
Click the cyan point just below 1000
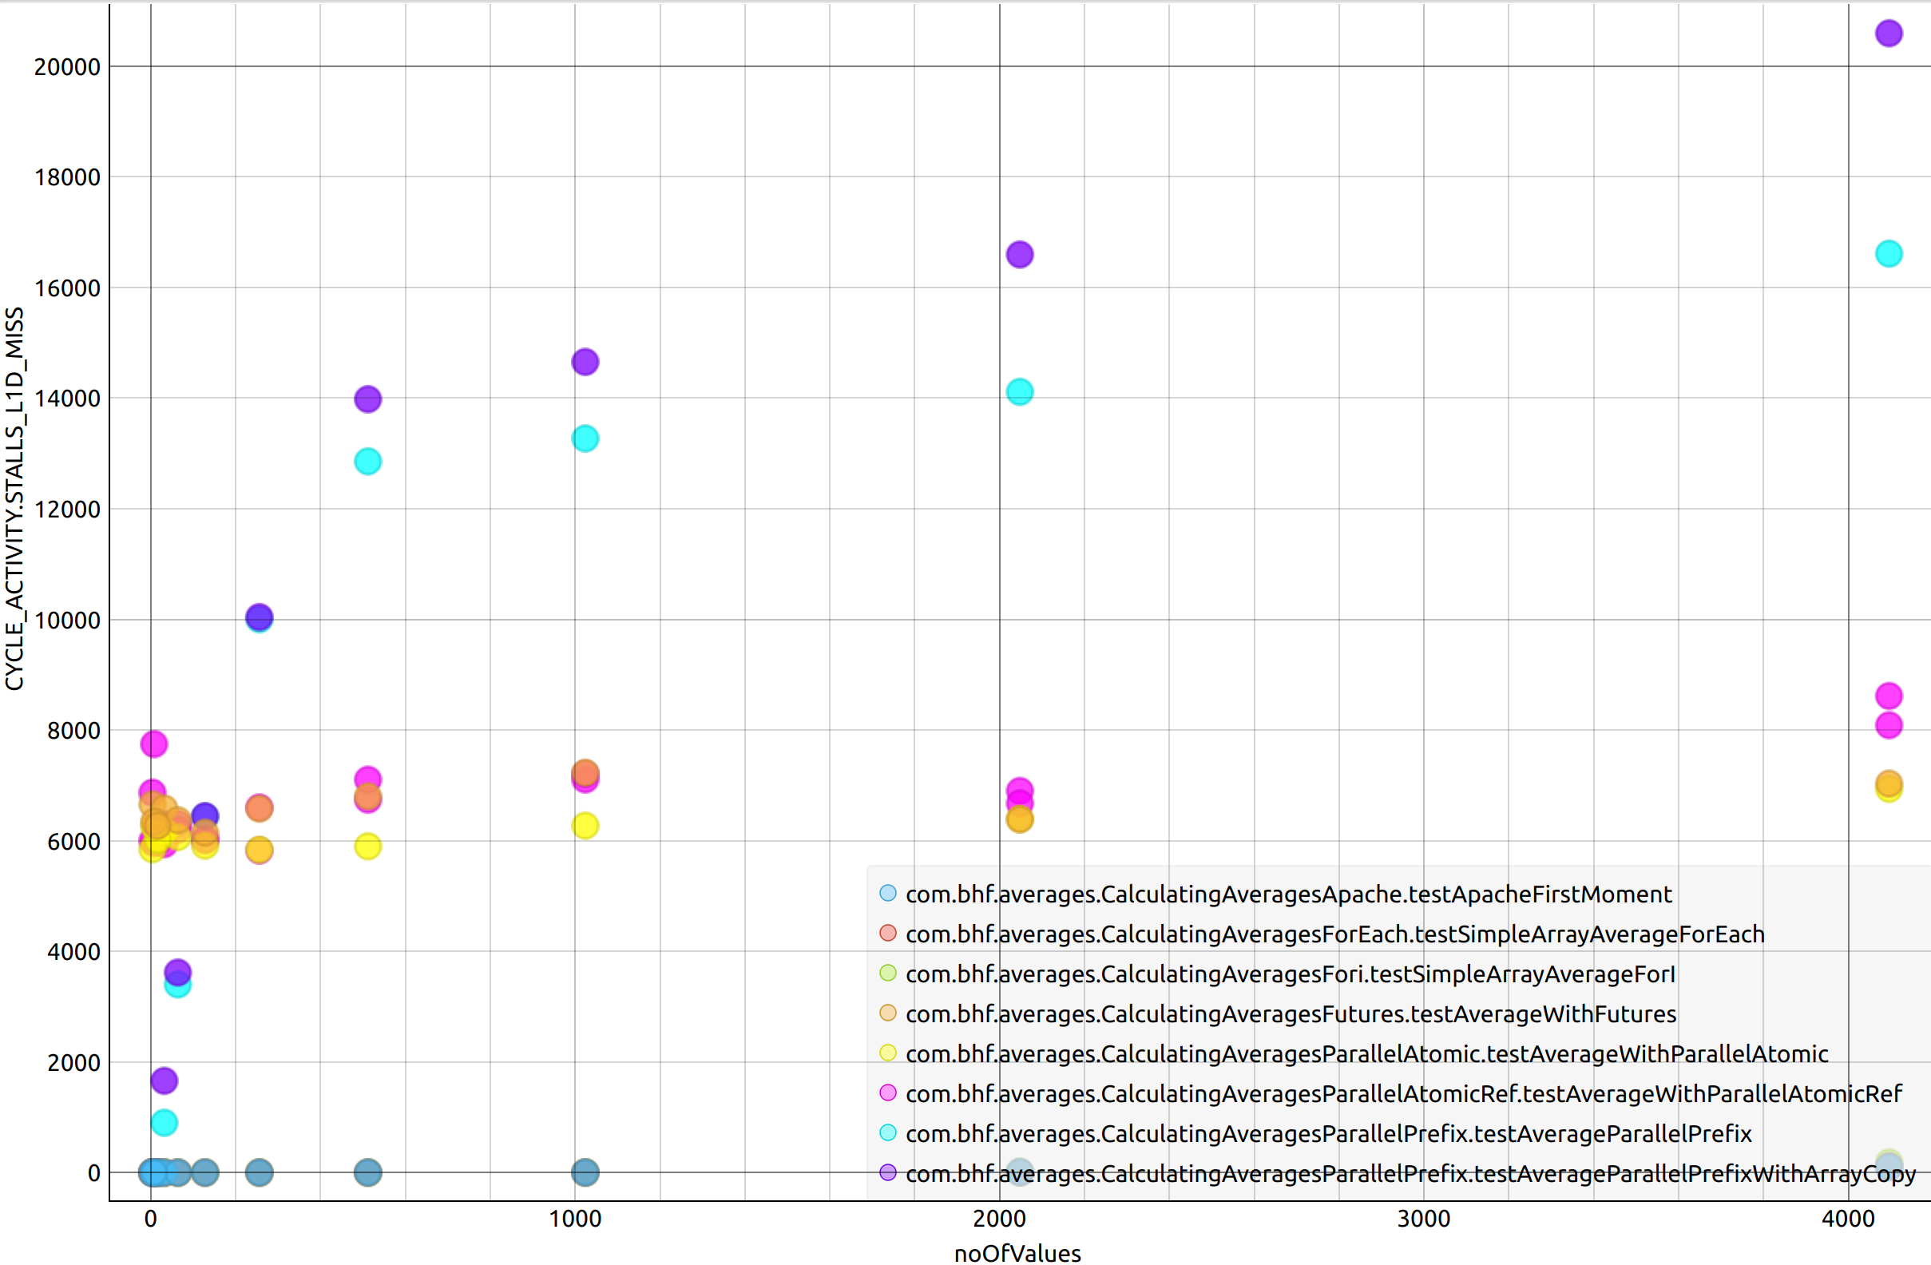[x=164, y=1123]
